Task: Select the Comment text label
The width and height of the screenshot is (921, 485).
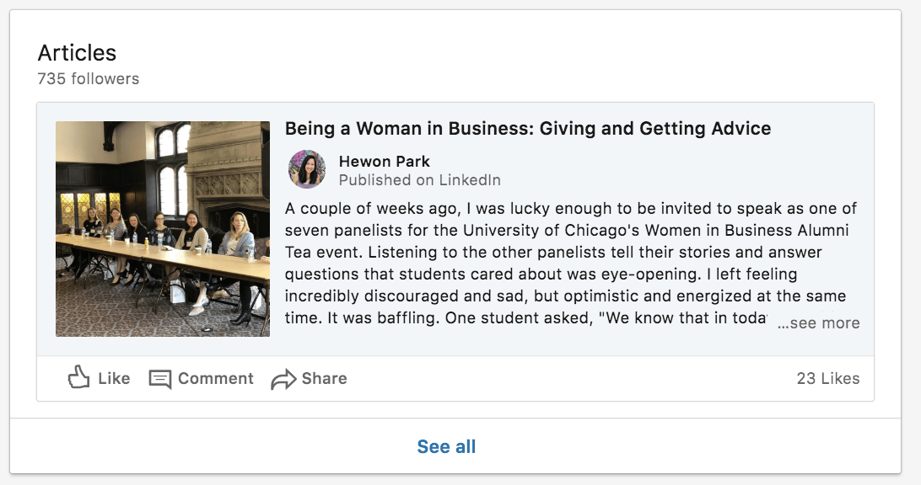Action: (x=216, y=378)
